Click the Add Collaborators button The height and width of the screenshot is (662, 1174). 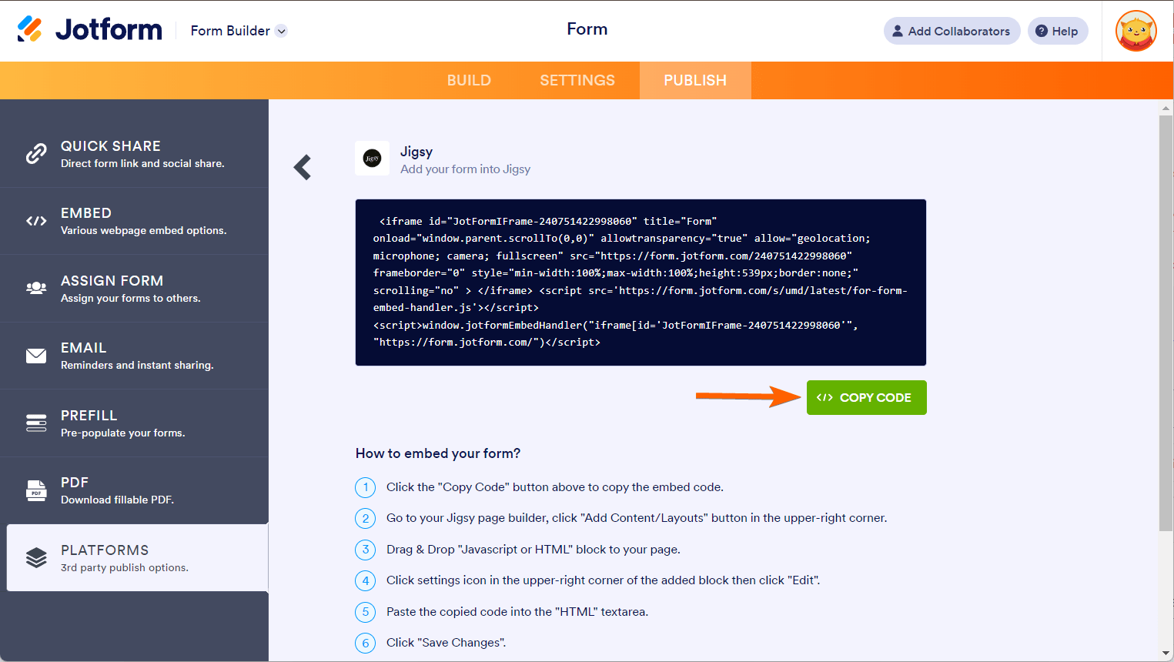click(952, 31)
